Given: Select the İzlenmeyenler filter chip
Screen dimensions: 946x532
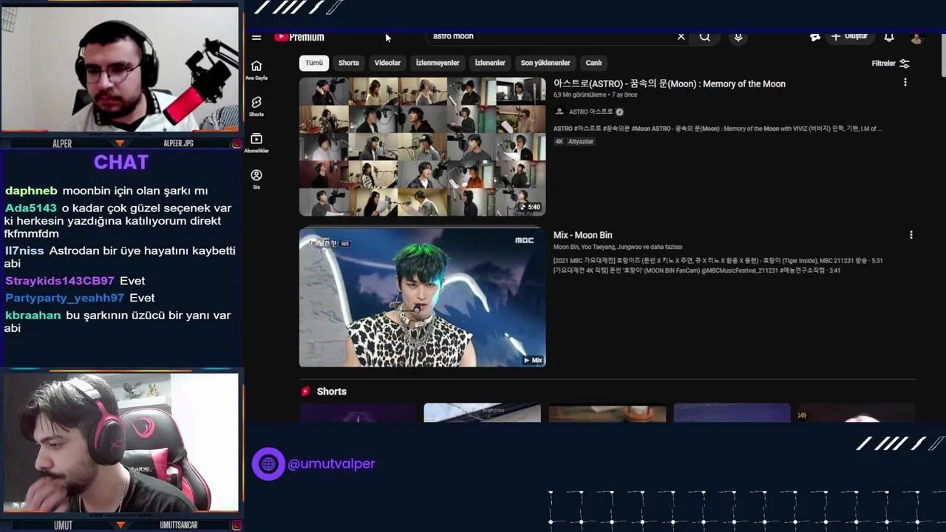Looking at the screenshot, I should [x=438, y=63].
